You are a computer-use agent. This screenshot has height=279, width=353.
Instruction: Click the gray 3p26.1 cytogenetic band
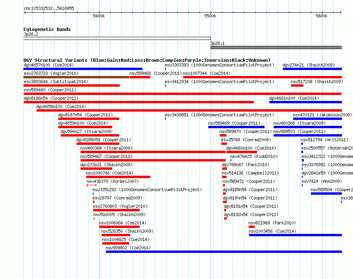(x=276, y=47)
